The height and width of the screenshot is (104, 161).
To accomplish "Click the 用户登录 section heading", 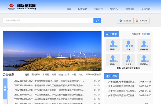I will coord(111,34).
